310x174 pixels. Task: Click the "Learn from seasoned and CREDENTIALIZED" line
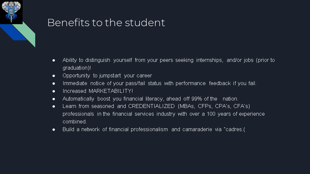156,106
